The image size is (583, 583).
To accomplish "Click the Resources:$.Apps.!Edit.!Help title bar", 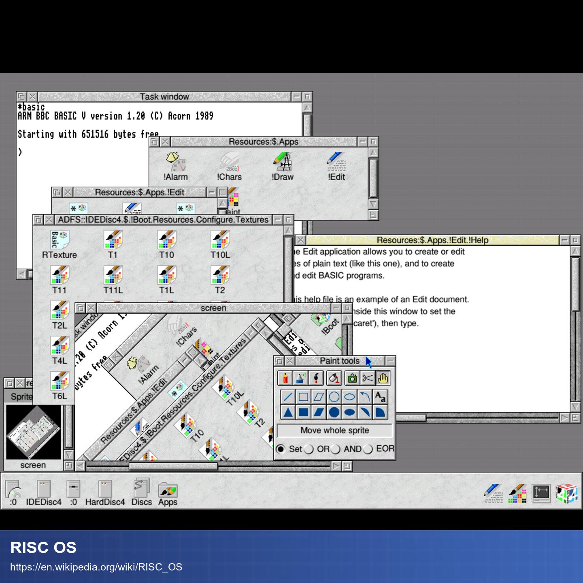I will pyautogui.click(x=432, y=240).
